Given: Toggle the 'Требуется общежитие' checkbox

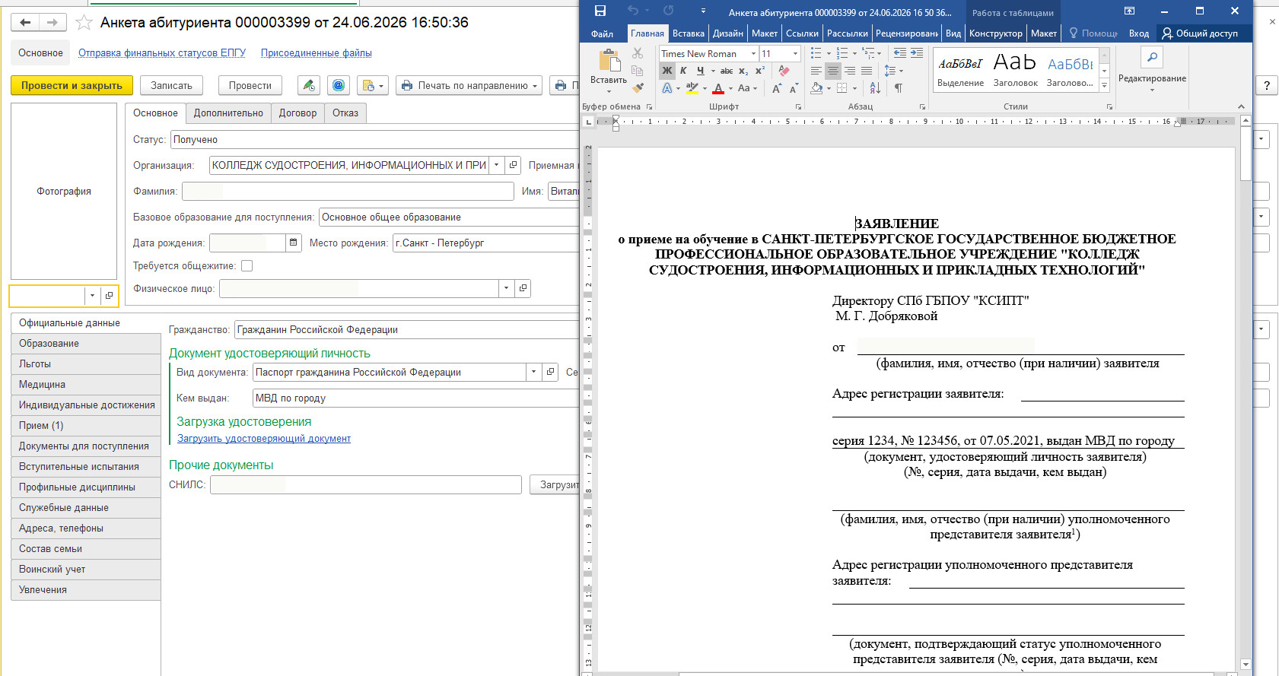Looking at the screenshot, I should (247, 266).
